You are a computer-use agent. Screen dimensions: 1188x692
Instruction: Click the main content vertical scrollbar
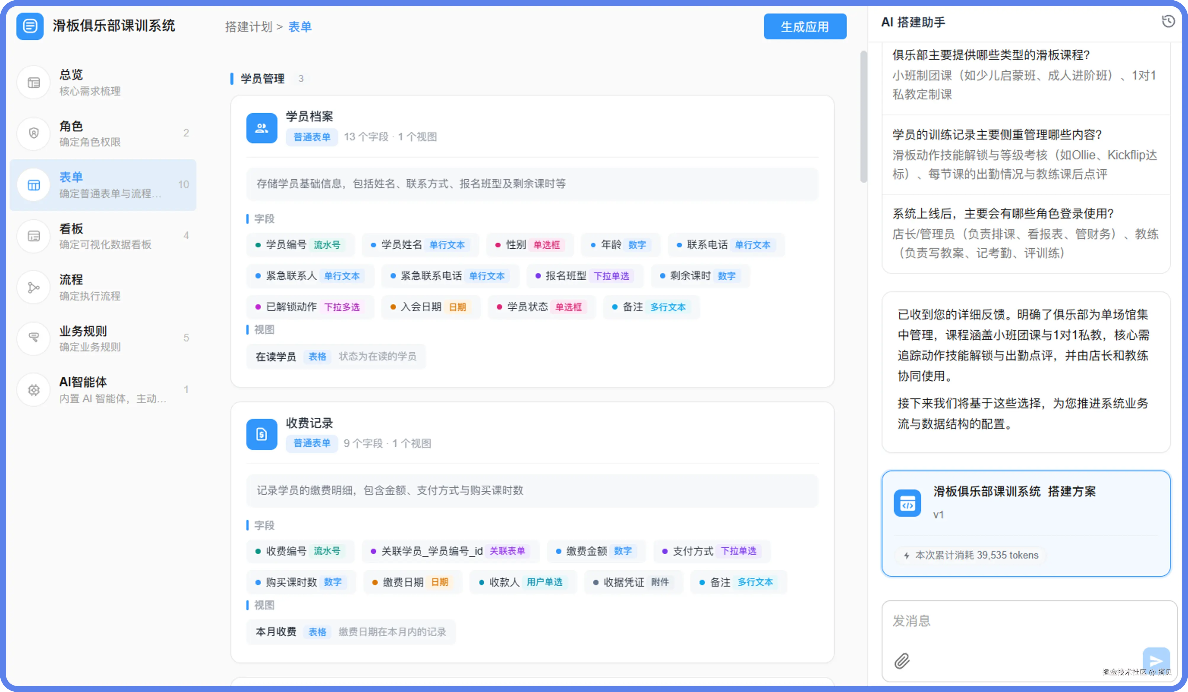coord(863,116)
